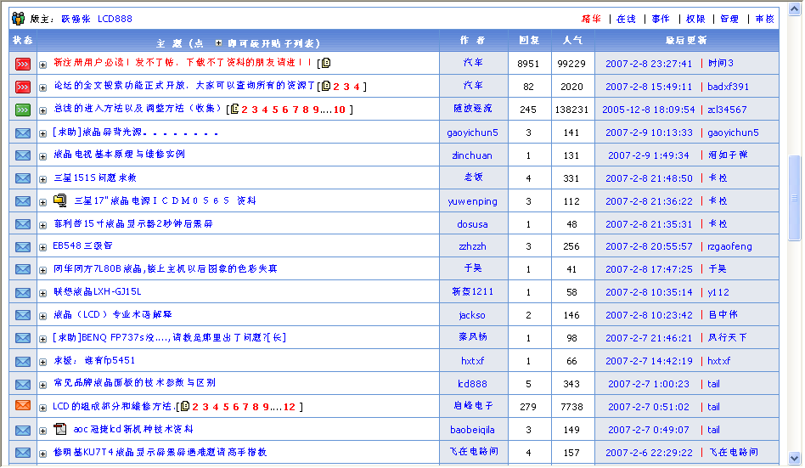Go to page 10 of 总线的进入方法 thread

tap(339, 110)
